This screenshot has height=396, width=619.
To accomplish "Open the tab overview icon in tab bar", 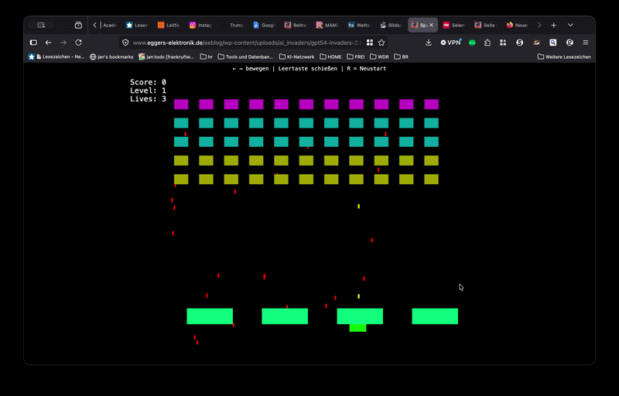I will (79, 26).
